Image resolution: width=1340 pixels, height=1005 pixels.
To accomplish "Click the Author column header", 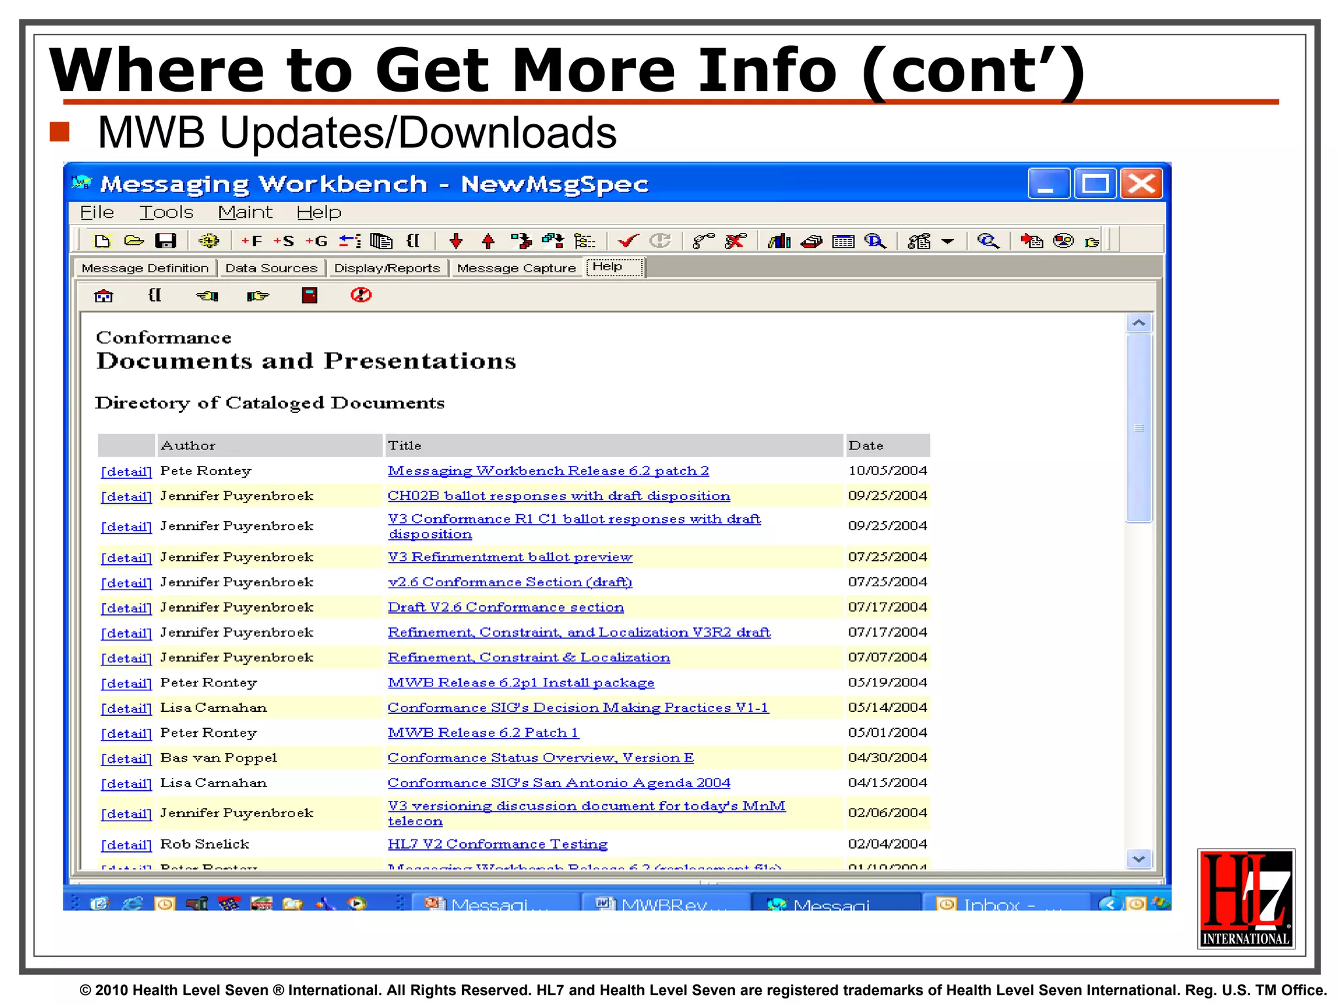I will (270, 446).
